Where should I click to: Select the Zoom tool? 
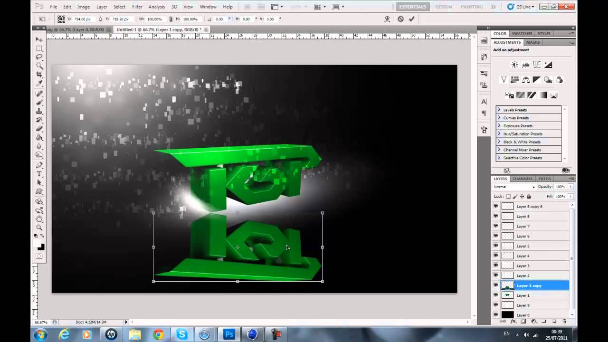click(39, 228)
